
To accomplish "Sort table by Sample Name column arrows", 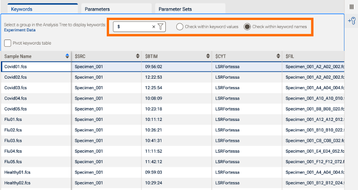I will (x=67, y=56).
